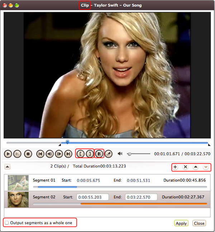Click the split clip icon

(99, 154)
